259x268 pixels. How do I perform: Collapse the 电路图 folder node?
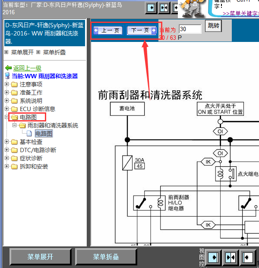tap(6, 117)
